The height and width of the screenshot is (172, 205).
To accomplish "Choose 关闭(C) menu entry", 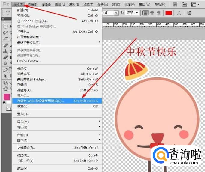I will click(57, 68).
